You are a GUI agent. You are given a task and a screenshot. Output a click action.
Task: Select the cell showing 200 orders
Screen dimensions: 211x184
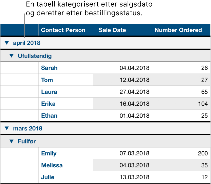click(x=202, y=153)
